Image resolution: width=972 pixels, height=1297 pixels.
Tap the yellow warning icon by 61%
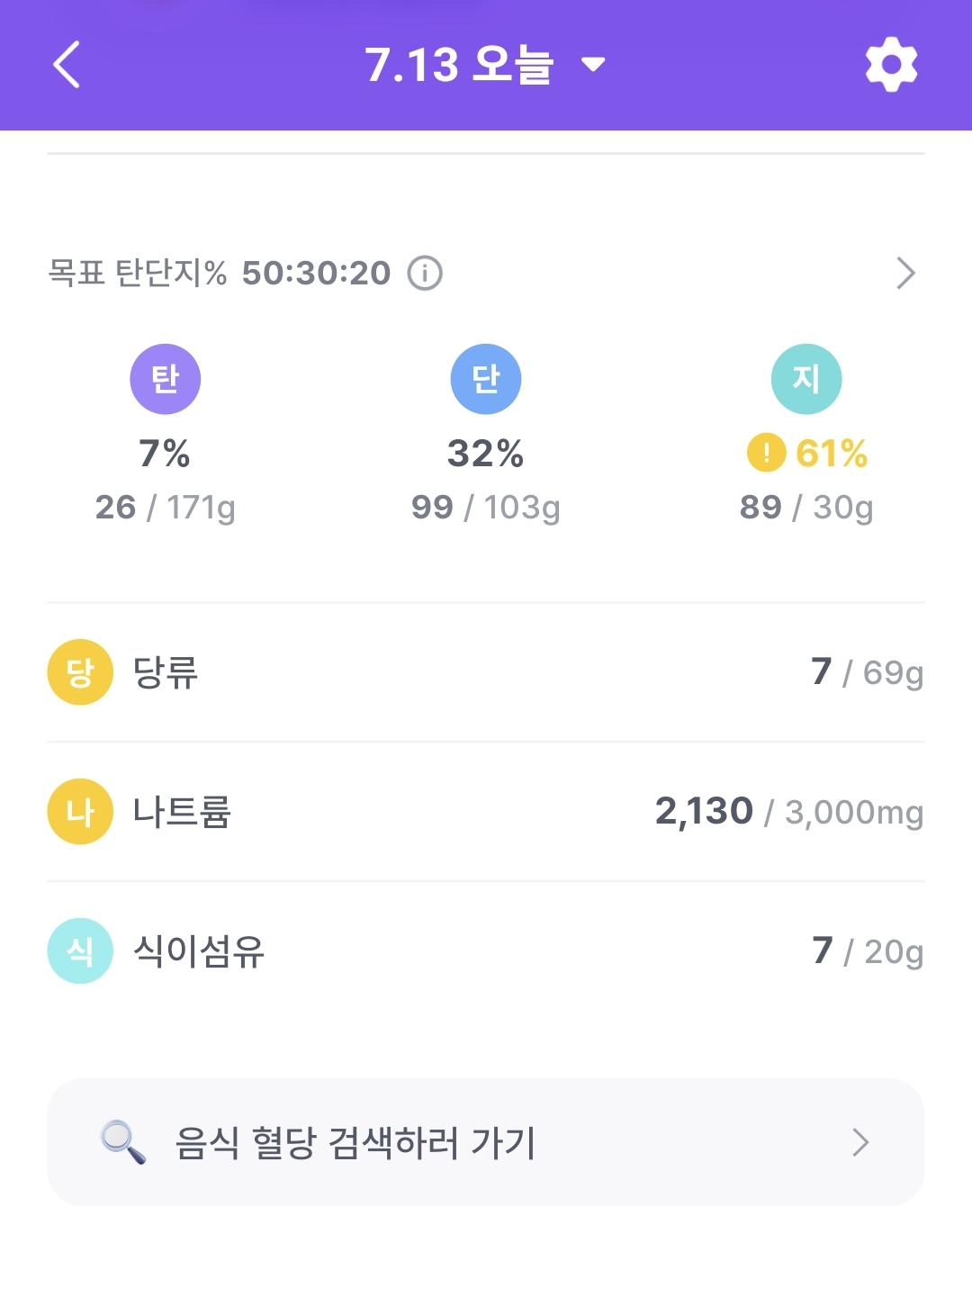click(766, 453)
